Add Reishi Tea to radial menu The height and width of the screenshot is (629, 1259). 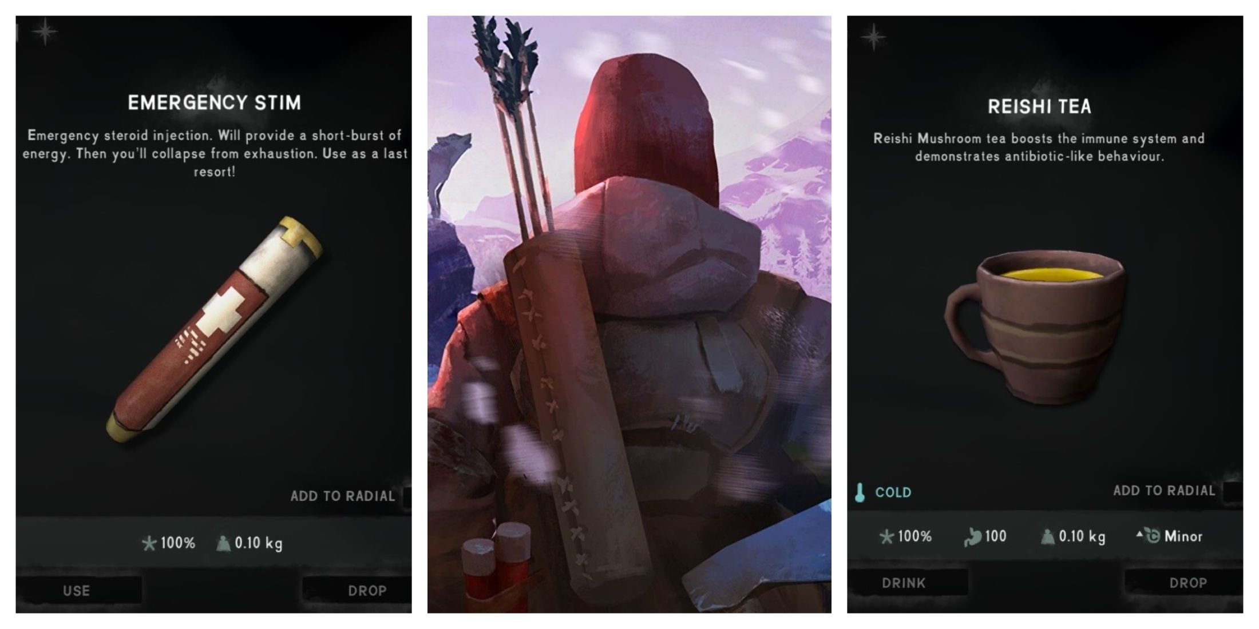1164,490
